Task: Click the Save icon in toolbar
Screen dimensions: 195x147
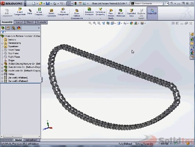Action: 48,4
